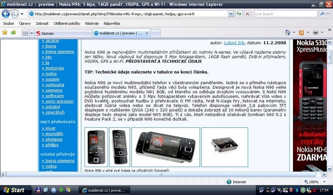
Task: Click the horizontal scrollbar right arrow
Action: pos(324,174)
